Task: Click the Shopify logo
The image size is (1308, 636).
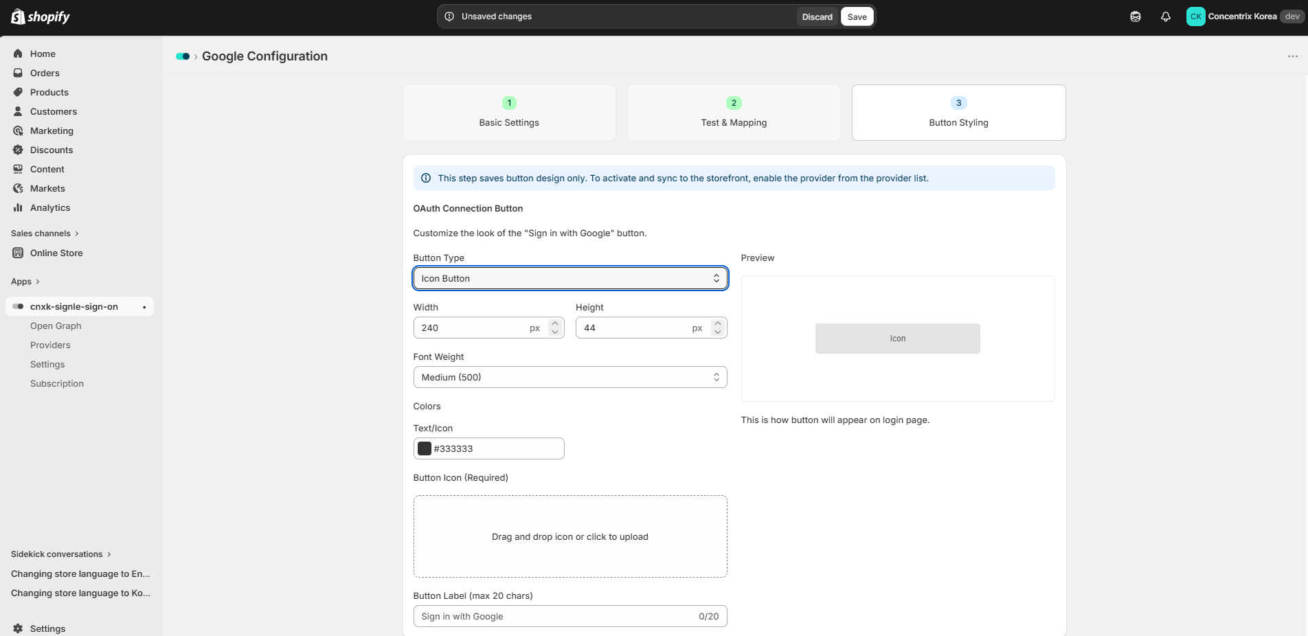Action: point(41,16)
